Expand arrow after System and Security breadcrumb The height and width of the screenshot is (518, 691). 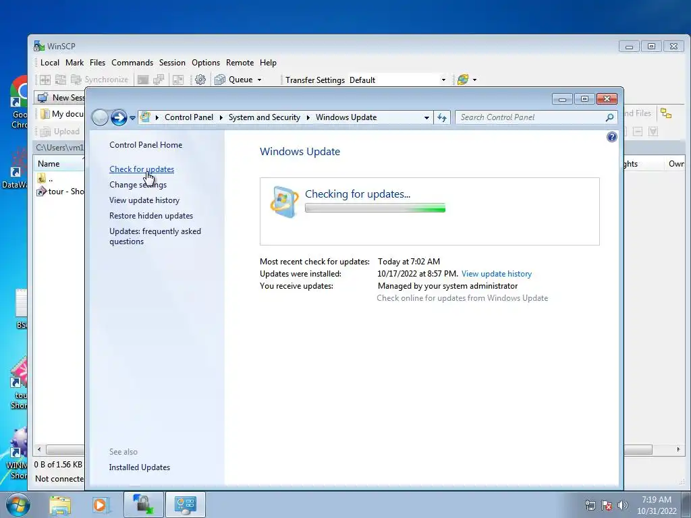(308, 117)
